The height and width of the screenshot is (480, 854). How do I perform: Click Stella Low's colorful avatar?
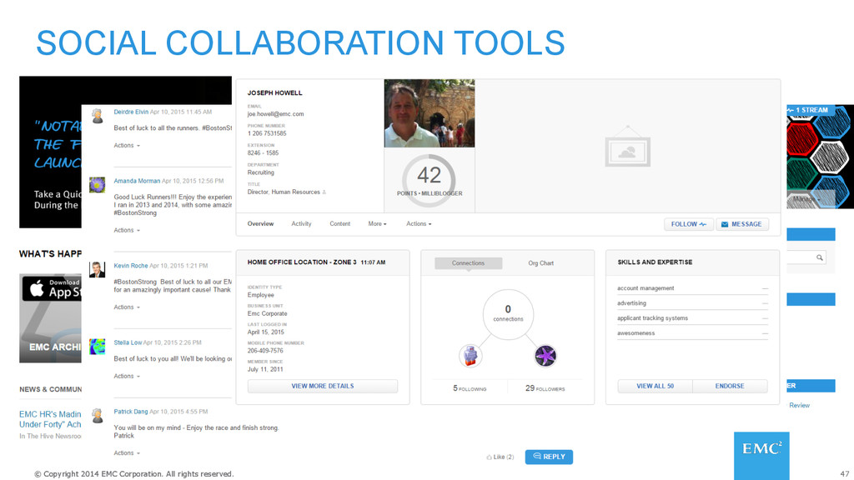click(x=97, y=347)
